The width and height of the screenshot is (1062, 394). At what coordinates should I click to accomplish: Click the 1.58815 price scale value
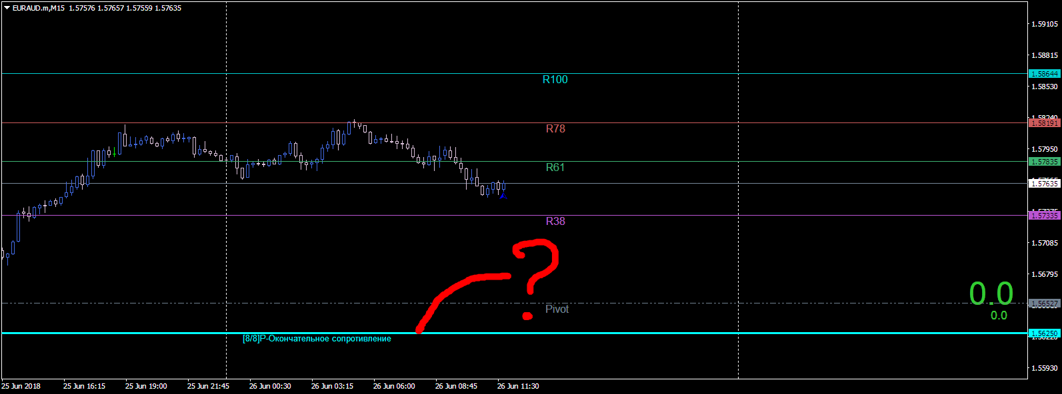pyautogui.click(x=1045, y=55)
